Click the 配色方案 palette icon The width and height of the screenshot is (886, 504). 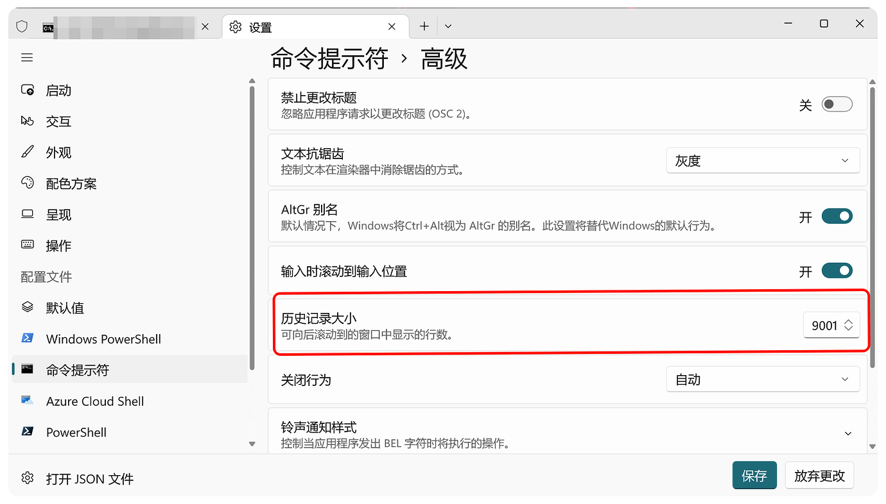28,183
